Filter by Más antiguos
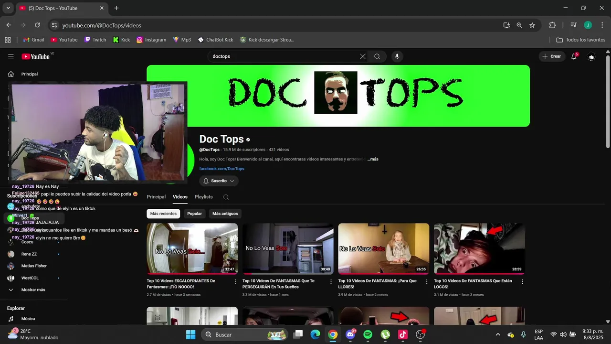The image size is (611, 344). pos(225,214)
